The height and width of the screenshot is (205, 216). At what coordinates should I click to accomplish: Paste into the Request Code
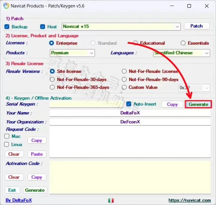(x=37, y=154)
